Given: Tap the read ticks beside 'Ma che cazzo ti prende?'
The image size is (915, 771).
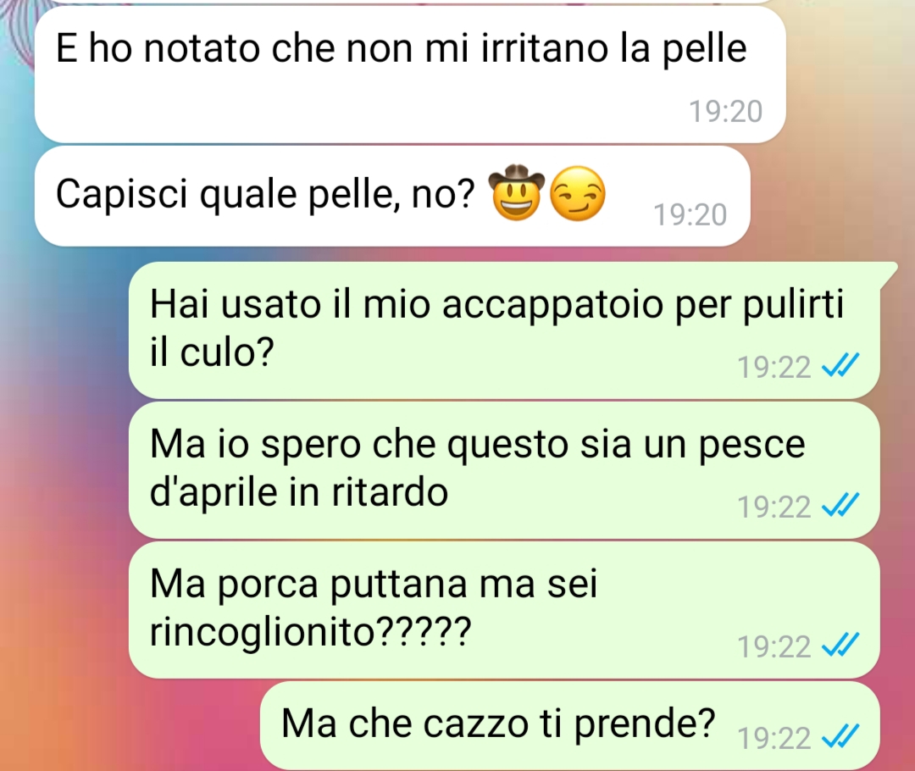Looking at the screenshot, I should click(840, 736).
